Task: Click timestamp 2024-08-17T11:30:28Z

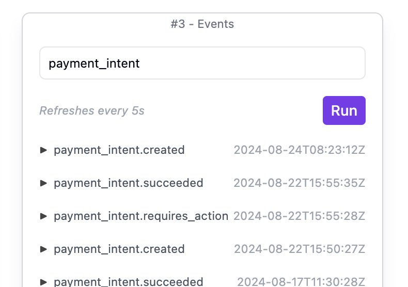Action: (x=301, y=282)
